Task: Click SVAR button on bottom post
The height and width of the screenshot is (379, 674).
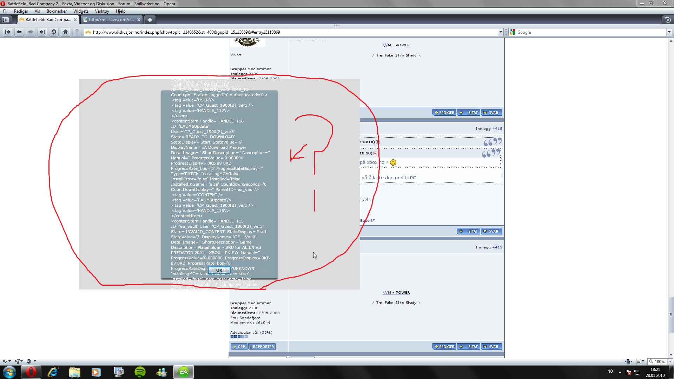Action: [x=491, y=347]
